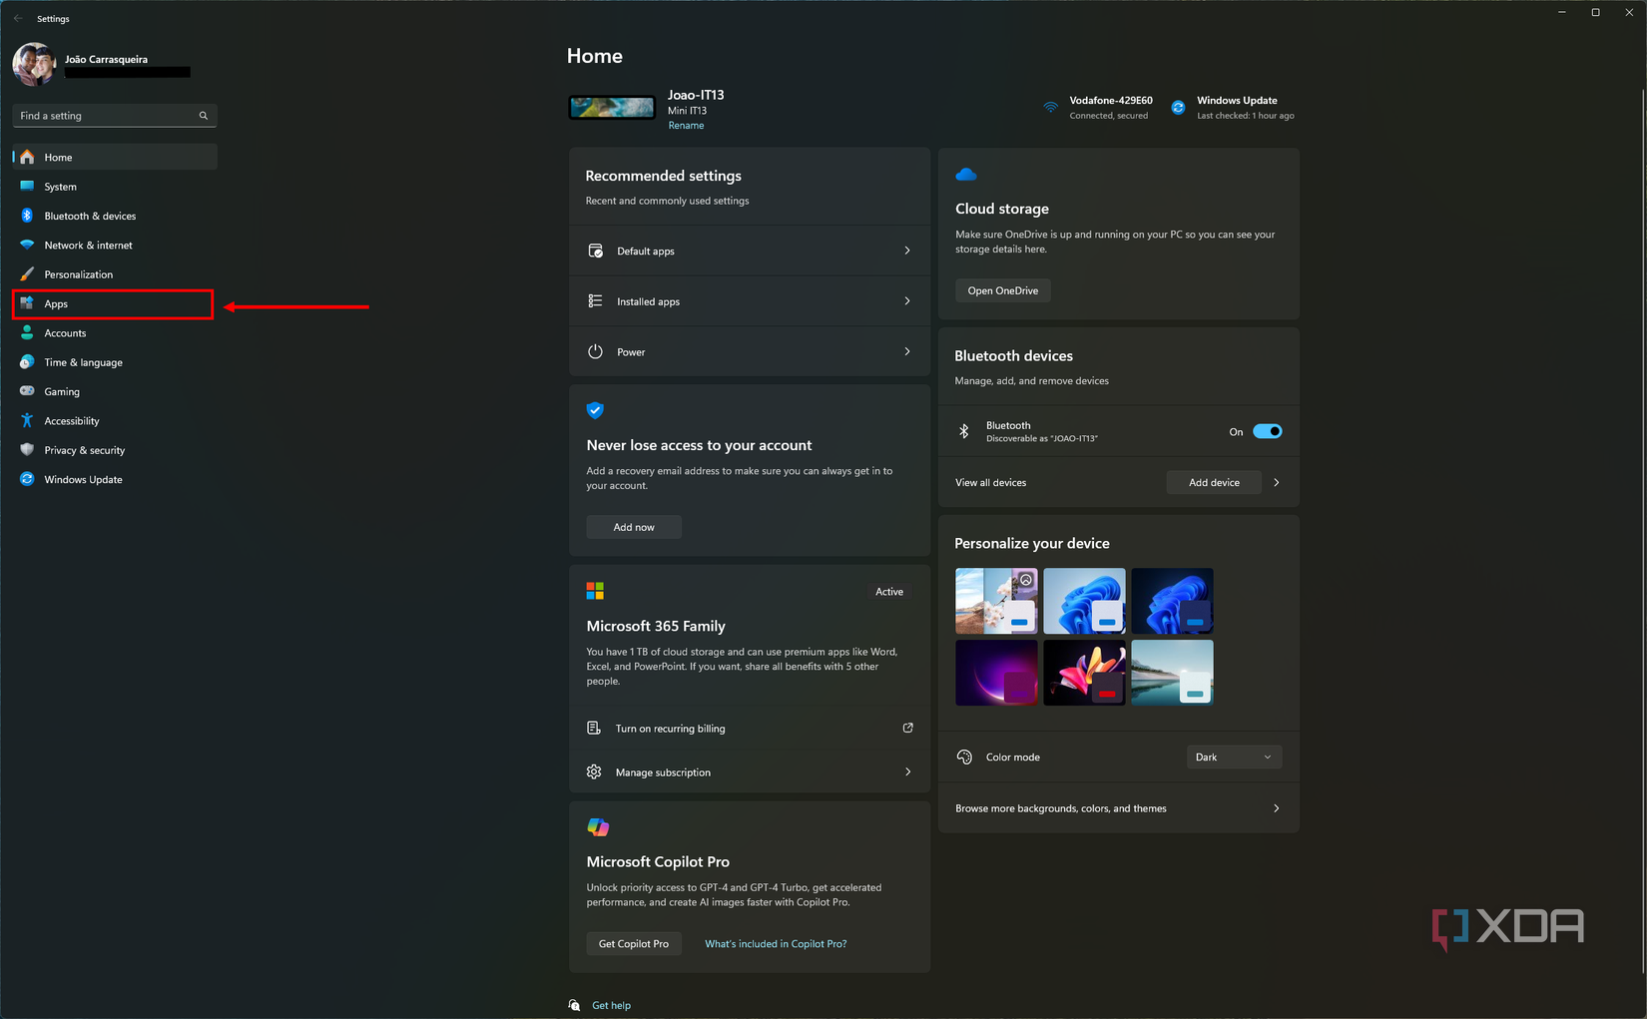Select the purple glow theme thumbnail
Viewport: 1647px width, 1019px height.
[x=996, y=673]
